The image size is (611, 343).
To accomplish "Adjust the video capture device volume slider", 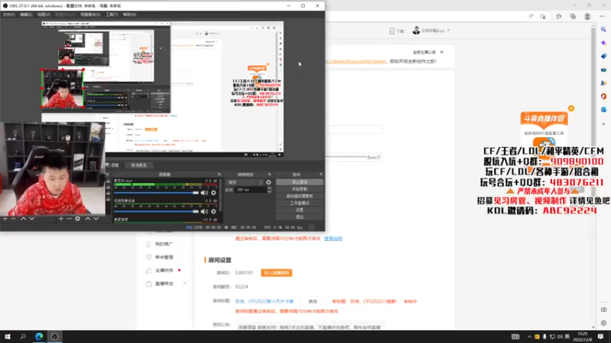I will (x=157, y=211).
